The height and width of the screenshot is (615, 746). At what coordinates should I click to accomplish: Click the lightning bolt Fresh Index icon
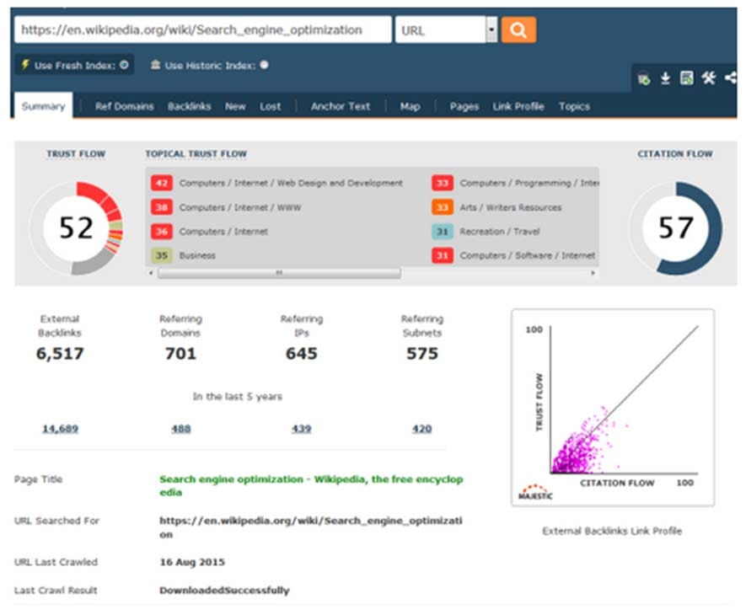point(25,65)
